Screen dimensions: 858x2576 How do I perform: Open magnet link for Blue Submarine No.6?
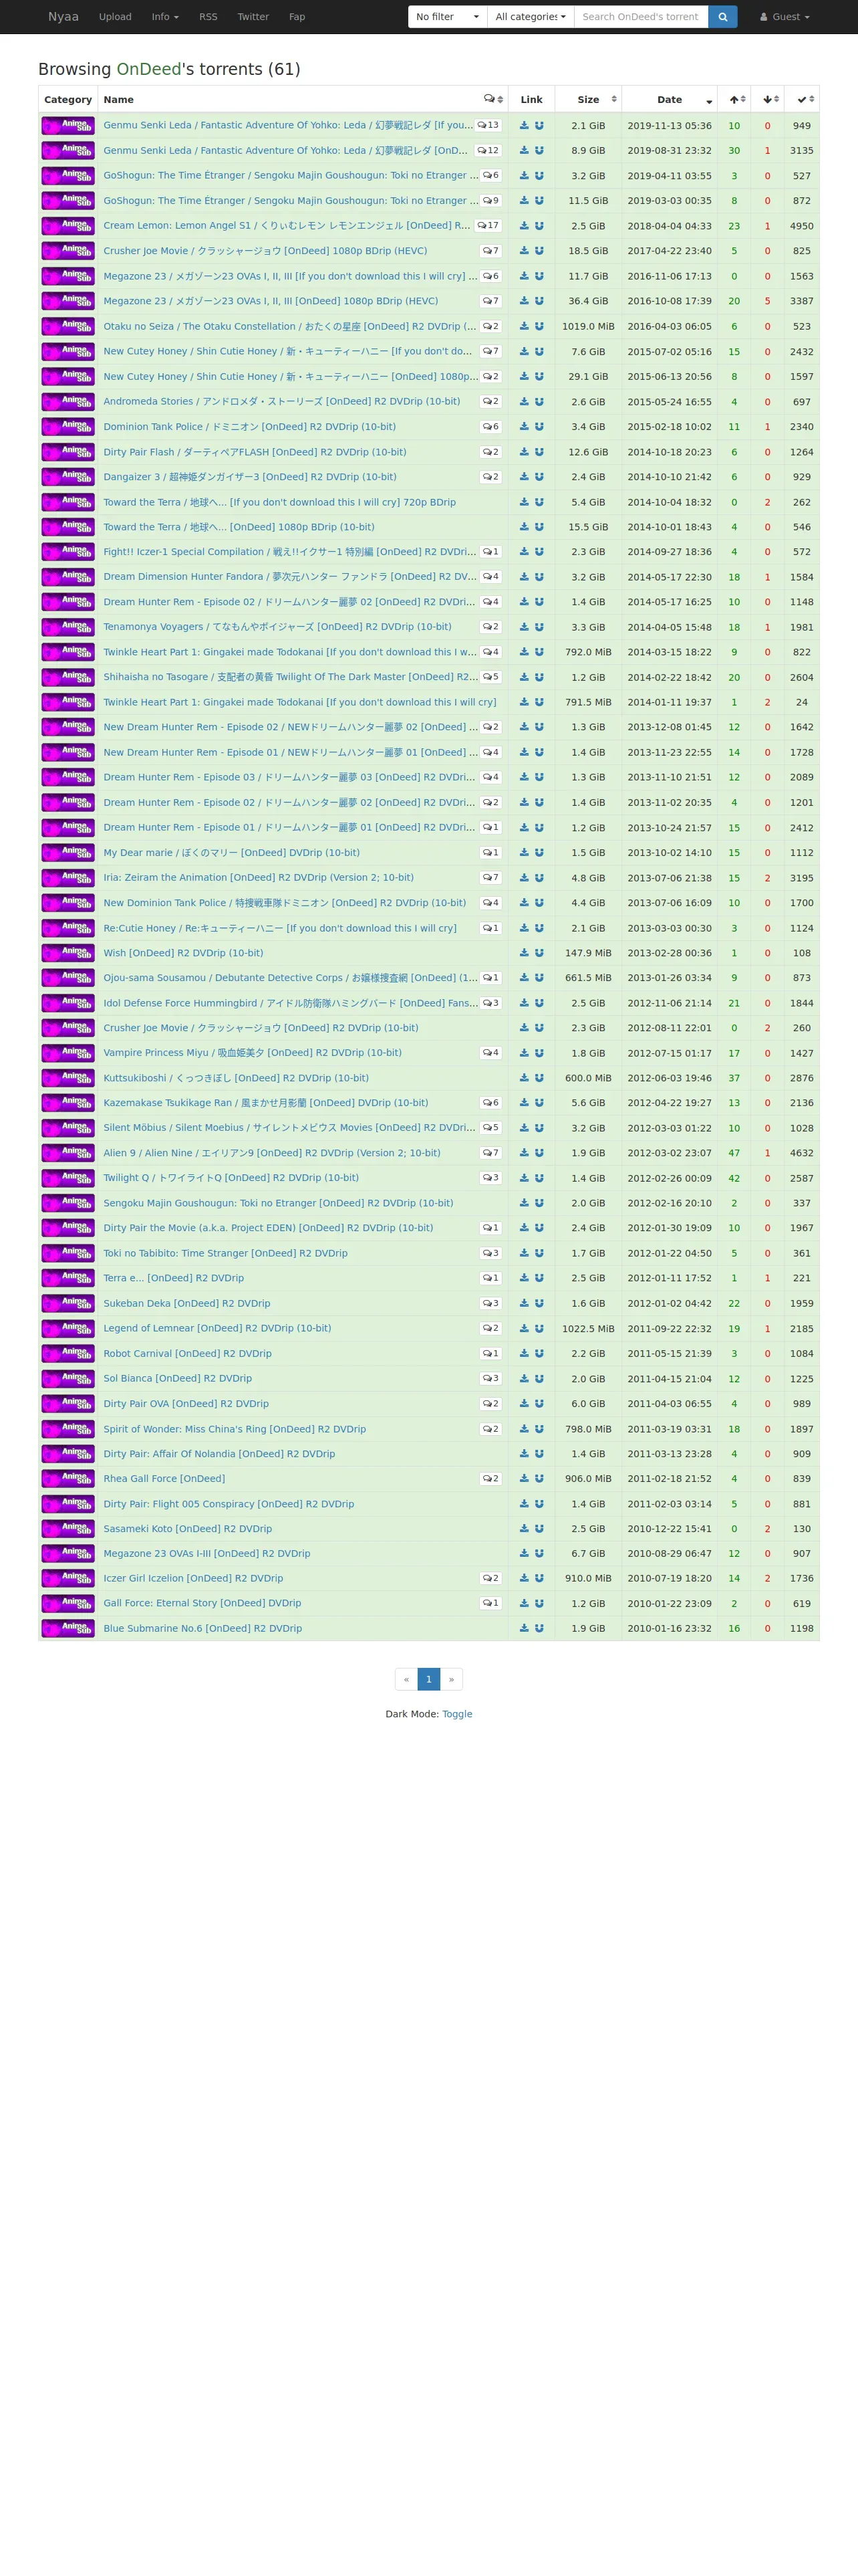(539, 1628)
